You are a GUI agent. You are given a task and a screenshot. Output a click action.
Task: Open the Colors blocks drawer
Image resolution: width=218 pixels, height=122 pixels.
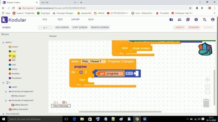click(x=13, y=69)
